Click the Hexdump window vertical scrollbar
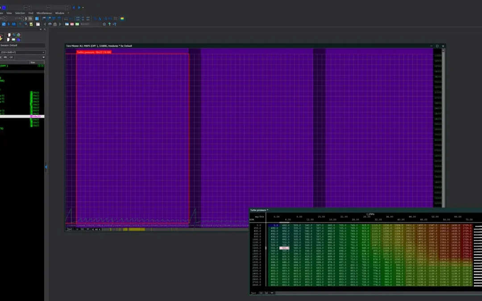 (443, 128)
